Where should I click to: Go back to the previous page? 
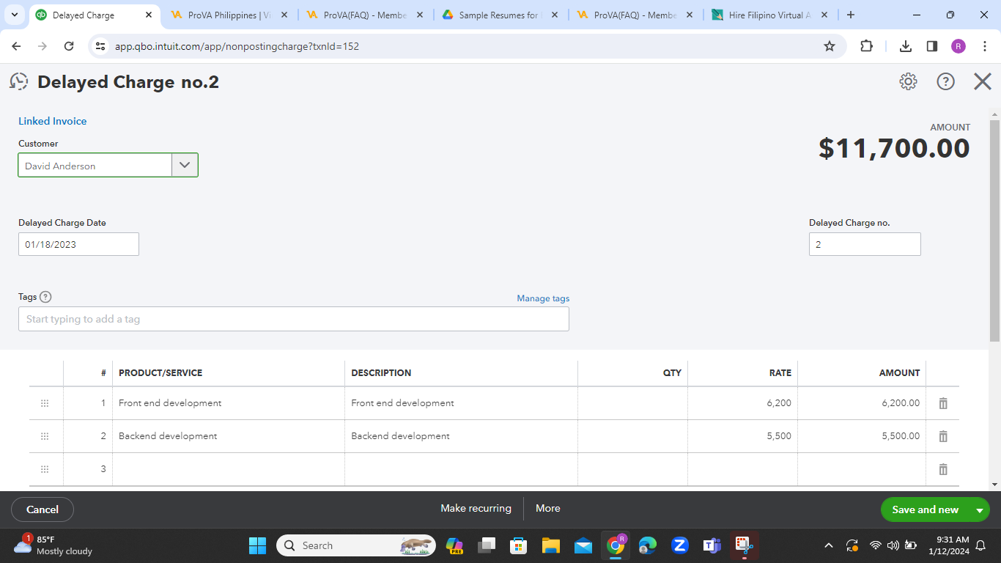pyautogui.click(x=17, y=46)
